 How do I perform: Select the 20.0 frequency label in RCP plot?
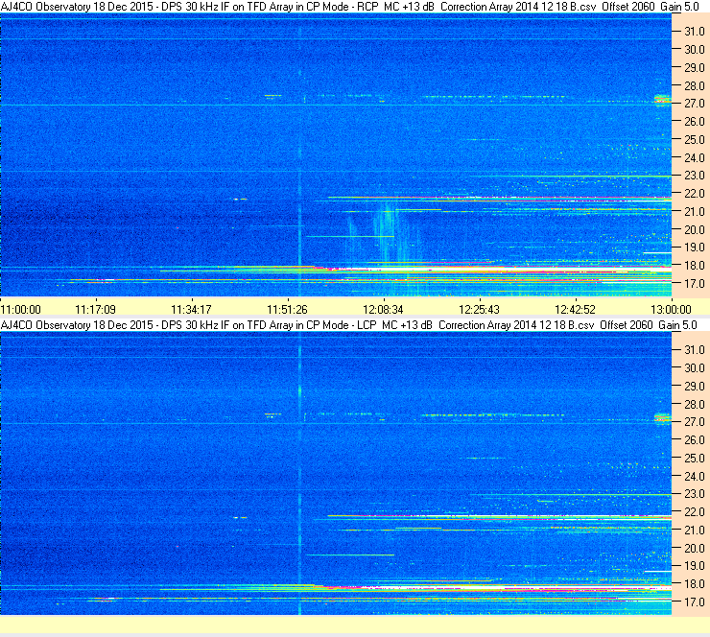694,230
